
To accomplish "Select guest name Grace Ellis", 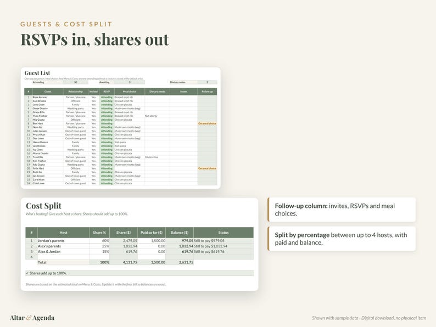I will [x=38, y=112].
